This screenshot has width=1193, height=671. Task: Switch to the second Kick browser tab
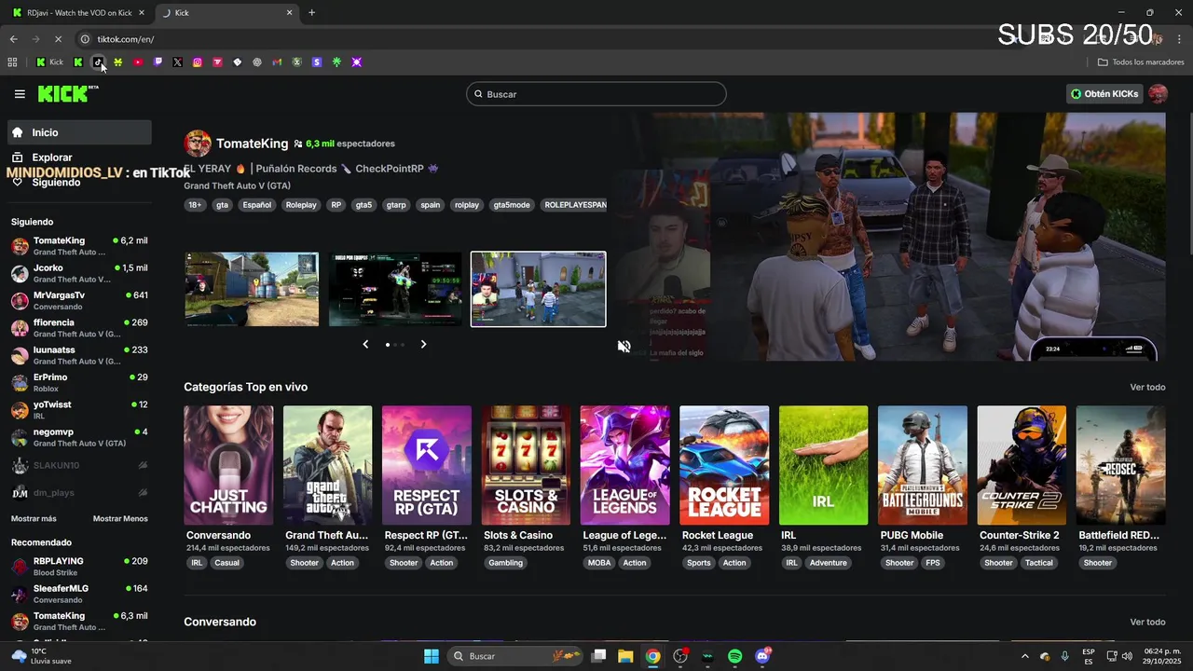click(x=226, y=13)
